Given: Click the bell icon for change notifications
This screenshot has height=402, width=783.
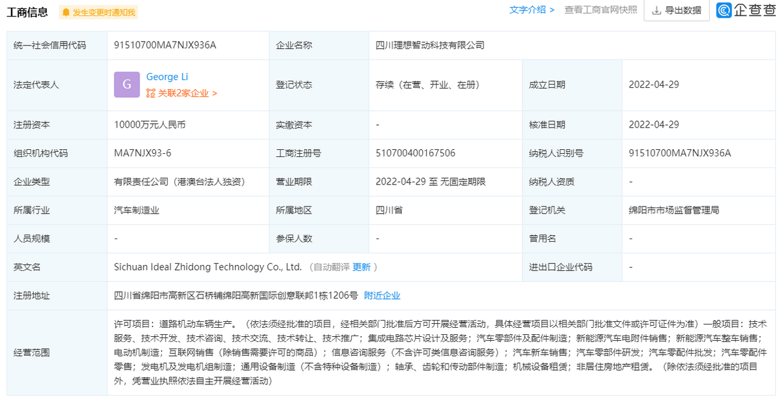Looking at the screenshot, I should [x=66, y=12].
